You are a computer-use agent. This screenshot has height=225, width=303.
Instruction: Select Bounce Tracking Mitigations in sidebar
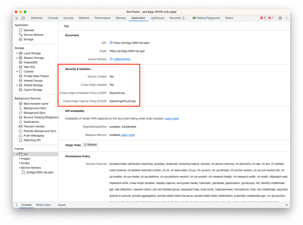pyautogui.click(x=41, y=118)
